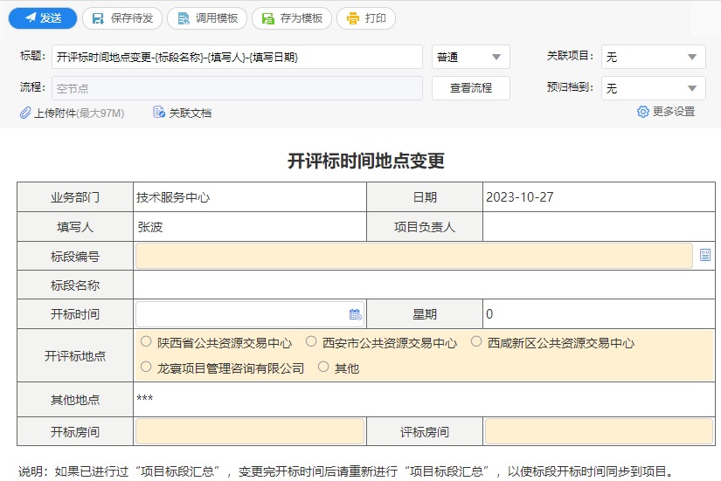Viewport: 721px width, 481px height.
Task: Click the printer icon of 打印
Action: coord(353,18)
